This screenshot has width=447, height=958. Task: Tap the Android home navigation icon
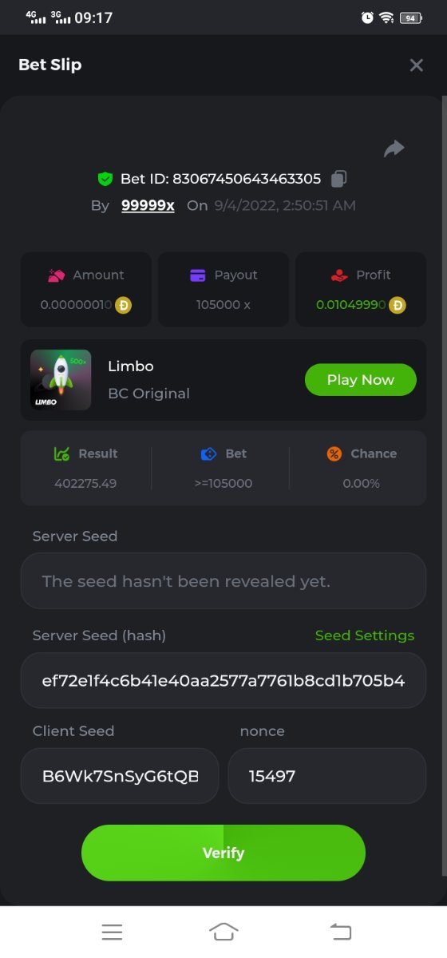tap(223, 932)
